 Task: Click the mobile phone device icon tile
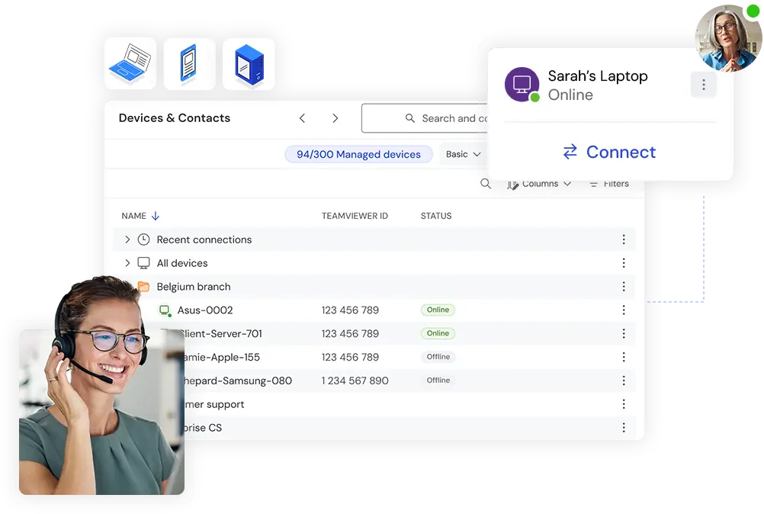[190, 64]
